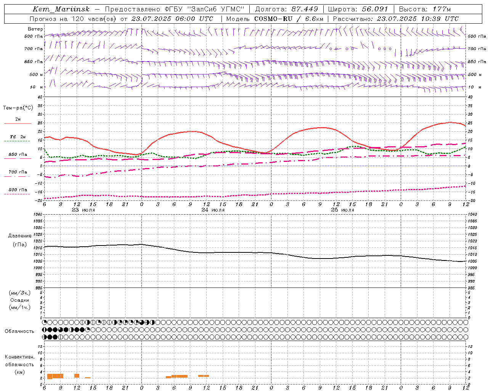Click the 500 гПа temperature legend entry
This screenshot has width=488, height=391.
coord(18,190)
